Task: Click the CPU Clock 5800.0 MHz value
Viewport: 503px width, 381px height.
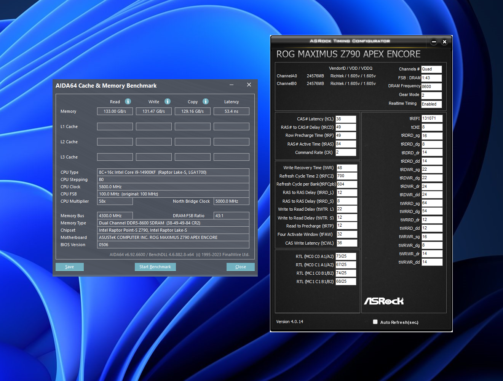Action: click(173, 187)
